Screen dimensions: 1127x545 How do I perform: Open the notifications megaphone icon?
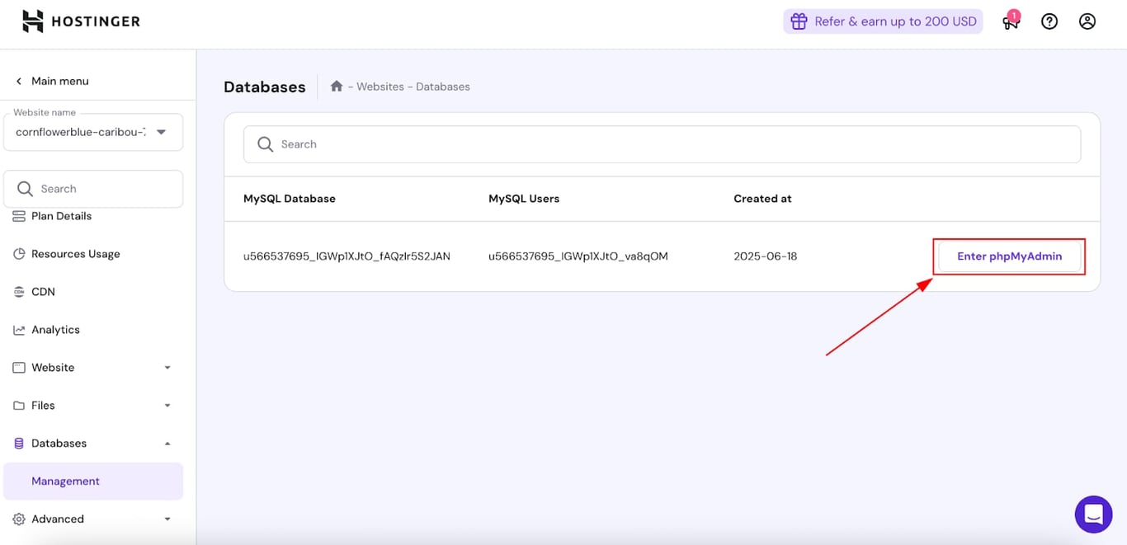pyautogui.click(x=1011, y=21)
